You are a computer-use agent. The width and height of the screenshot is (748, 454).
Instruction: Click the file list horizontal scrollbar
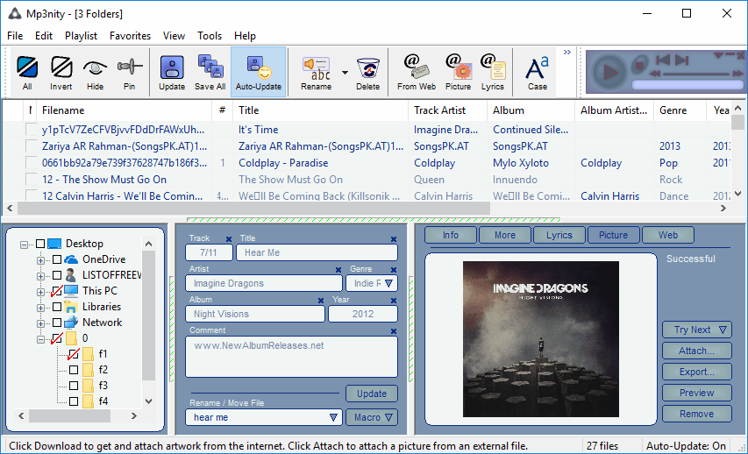pyautogui.click(x=253, y=208)
